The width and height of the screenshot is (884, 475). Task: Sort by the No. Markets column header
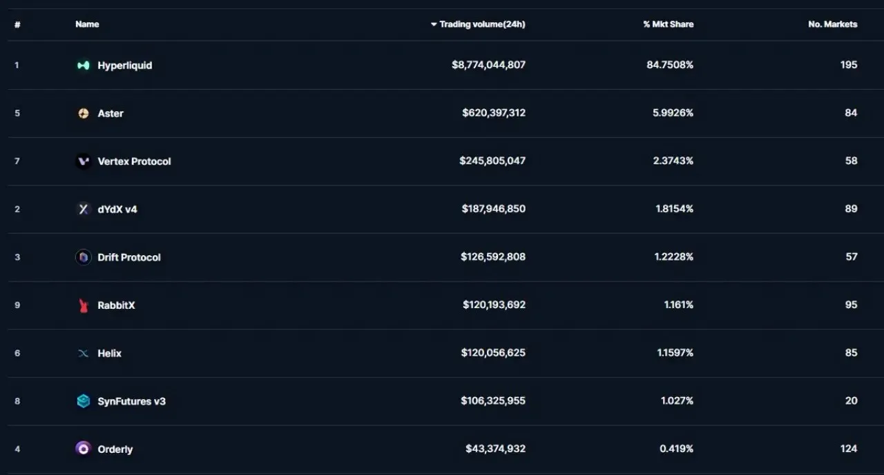coord(832,24)
